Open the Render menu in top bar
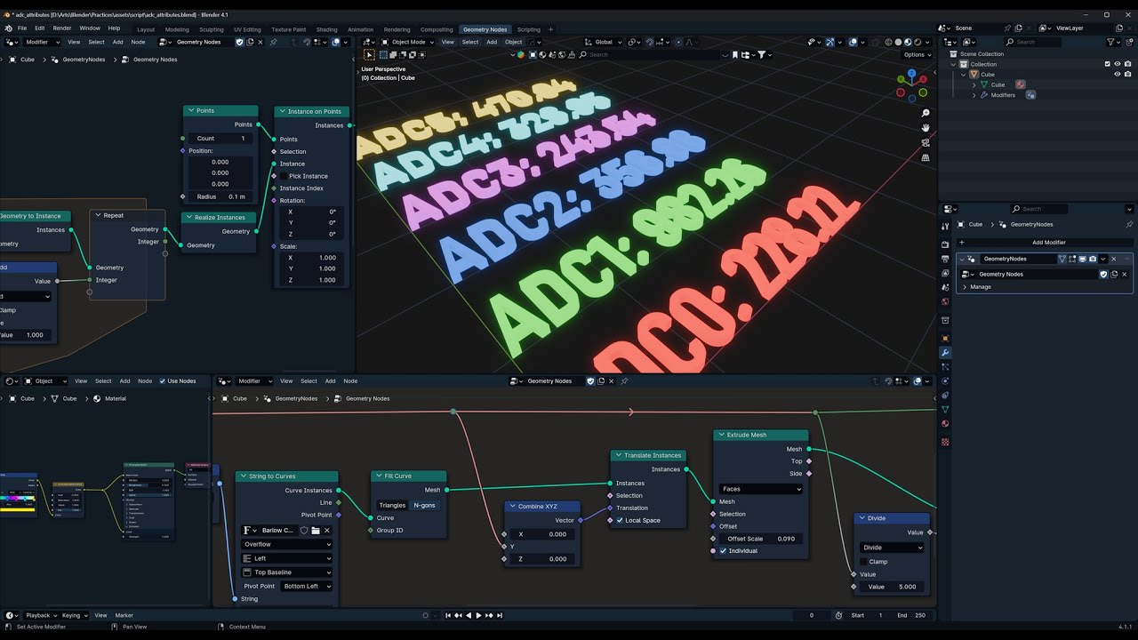This screenshot has width=1138, height=640. 61,28
